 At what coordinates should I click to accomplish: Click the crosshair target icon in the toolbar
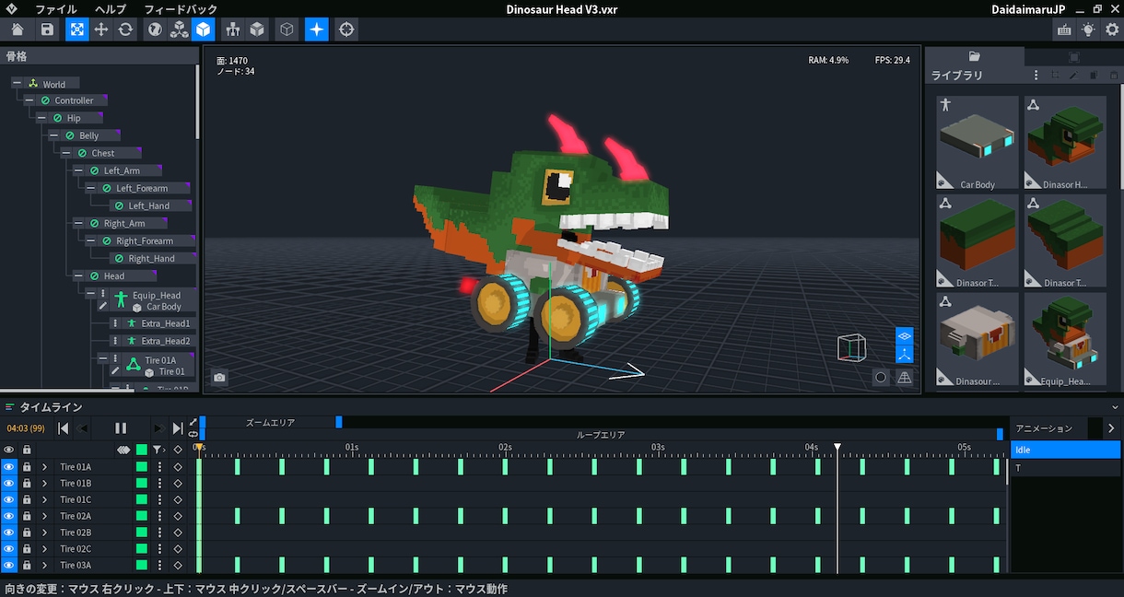coord(346,29)
